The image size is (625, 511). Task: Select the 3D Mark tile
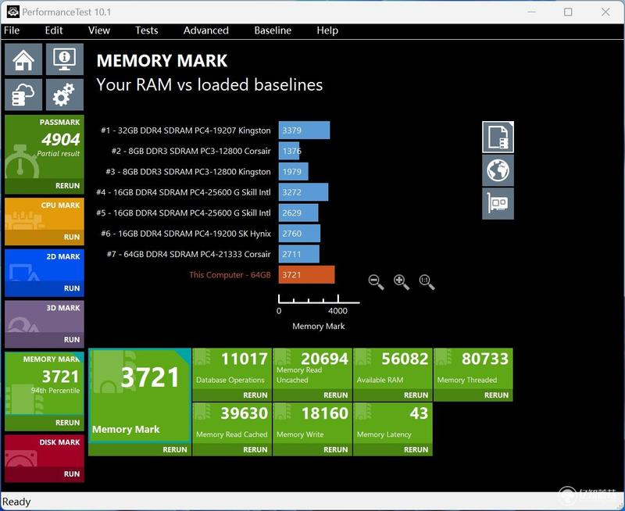[x=45, y=324]
